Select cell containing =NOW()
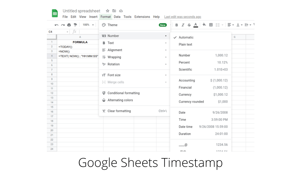 pos(78,51)
